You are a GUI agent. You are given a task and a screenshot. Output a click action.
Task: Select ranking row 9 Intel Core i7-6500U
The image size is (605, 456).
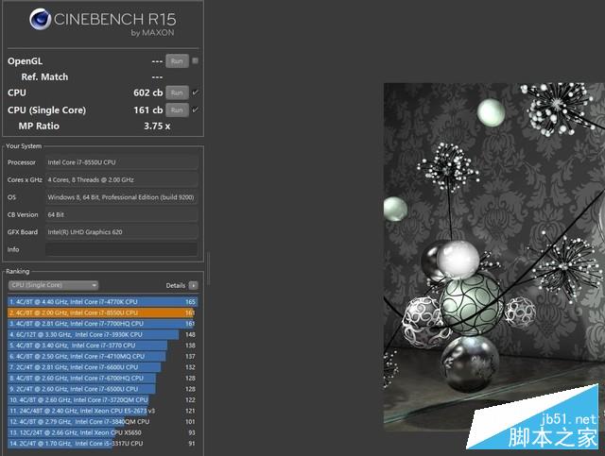[103, 389]
